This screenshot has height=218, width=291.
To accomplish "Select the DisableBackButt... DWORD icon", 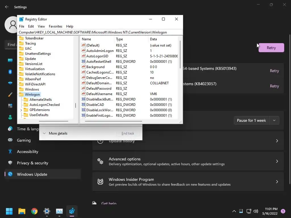I will click(84, 99).
